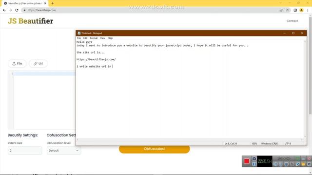Click the recorder elapsed time display
Viewport: 312px width, 175px height.
click(265, 161)
